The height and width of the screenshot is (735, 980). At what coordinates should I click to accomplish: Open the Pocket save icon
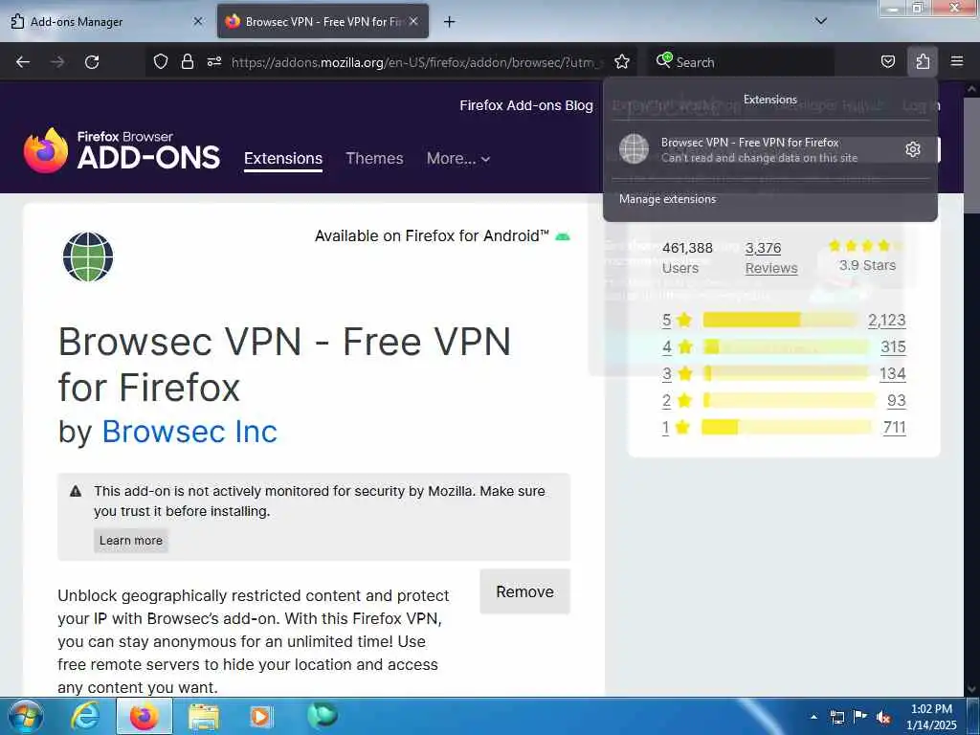point(887,61)
